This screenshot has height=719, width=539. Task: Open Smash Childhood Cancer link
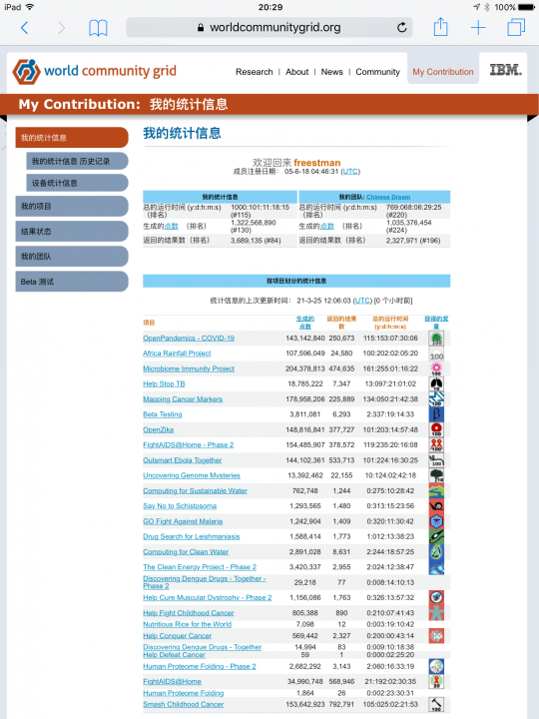(x=184, y=704)
